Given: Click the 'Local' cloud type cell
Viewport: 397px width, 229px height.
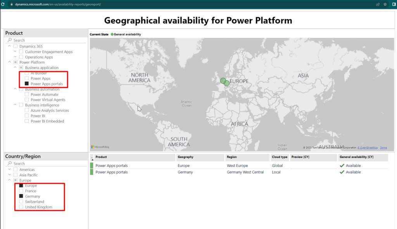Looking at the screenshot, I should (x=276, y=172).
